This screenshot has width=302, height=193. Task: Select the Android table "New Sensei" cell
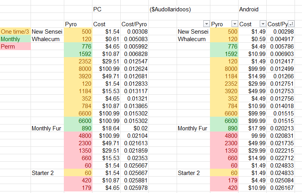[x=193, y=32]
